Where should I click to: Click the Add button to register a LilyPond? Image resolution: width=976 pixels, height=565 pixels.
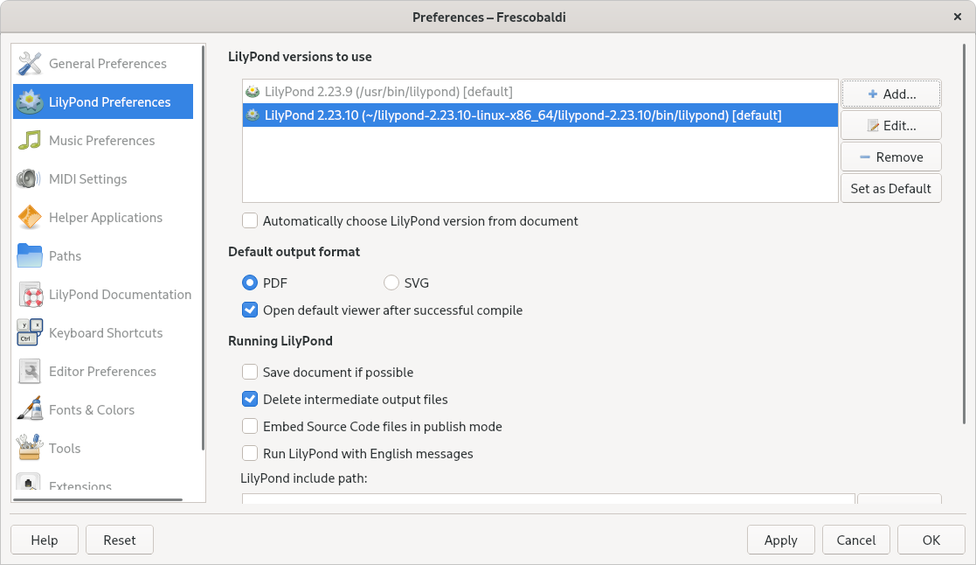[x=890, y=94]
